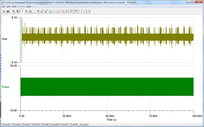Switch to the TR result1 tab
Viewport: 204px width, 127px height.
click(x=6, y=124)
